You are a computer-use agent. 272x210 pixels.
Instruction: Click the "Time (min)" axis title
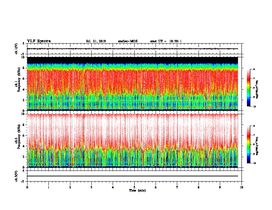click(x=137, y=190)
